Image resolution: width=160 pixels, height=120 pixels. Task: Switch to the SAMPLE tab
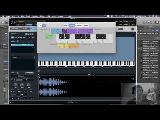25,29
